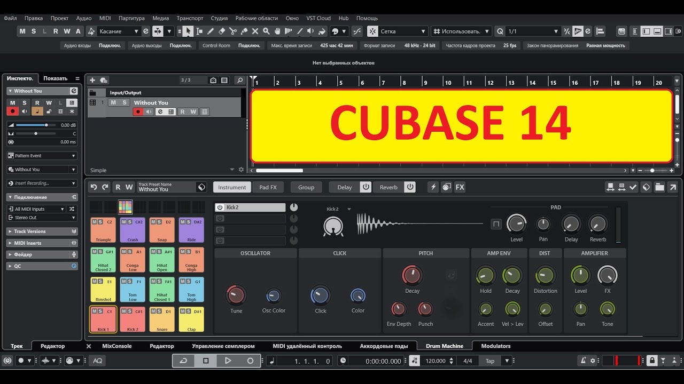Click the FX icon in Drum Machine toolbar
The image size is (684, 384).
tap(460, 187)
